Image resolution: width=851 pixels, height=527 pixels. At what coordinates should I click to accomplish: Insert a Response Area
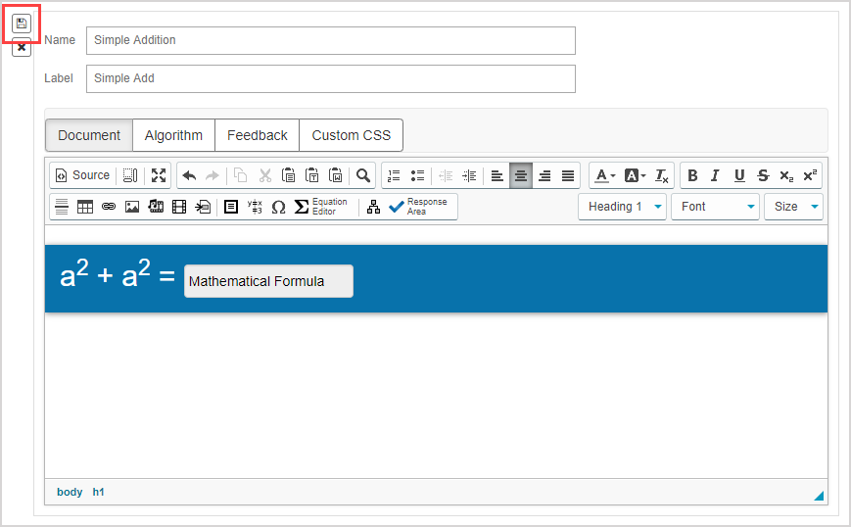(418, 207)
